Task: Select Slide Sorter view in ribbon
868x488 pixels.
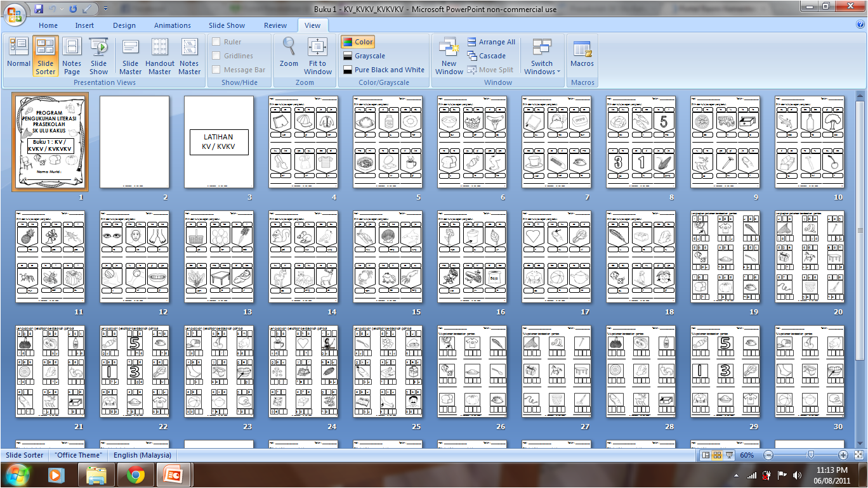Action: pos(46,56)
